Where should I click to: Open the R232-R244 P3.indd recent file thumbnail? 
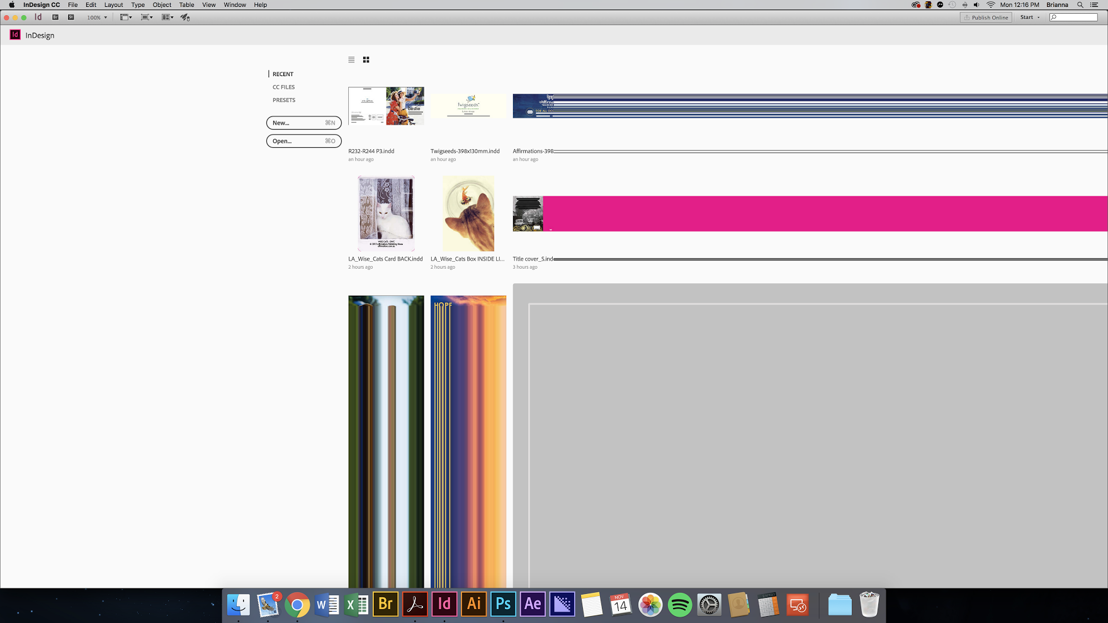pos(385,106)
